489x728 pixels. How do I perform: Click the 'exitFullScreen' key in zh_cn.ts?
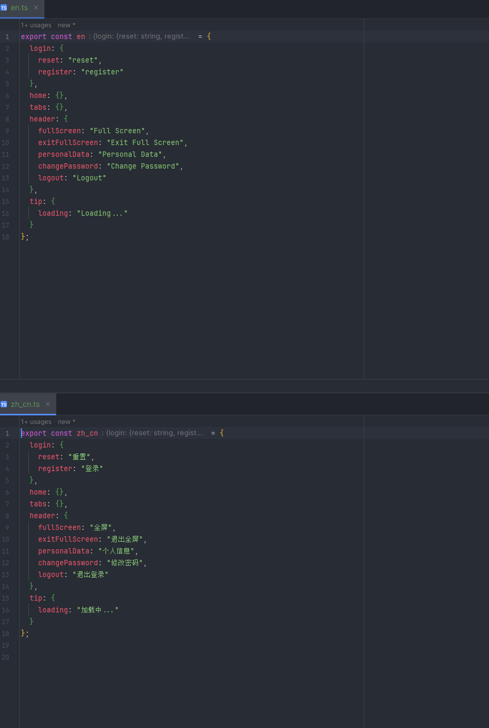pyautogui.click(x=68, y=539)
